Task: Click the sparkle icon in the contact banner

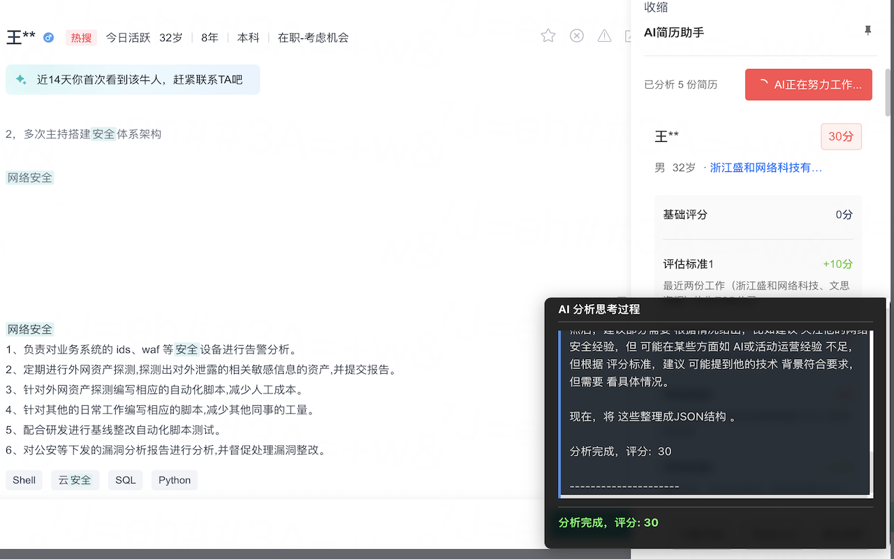Action: pos(22,80)
